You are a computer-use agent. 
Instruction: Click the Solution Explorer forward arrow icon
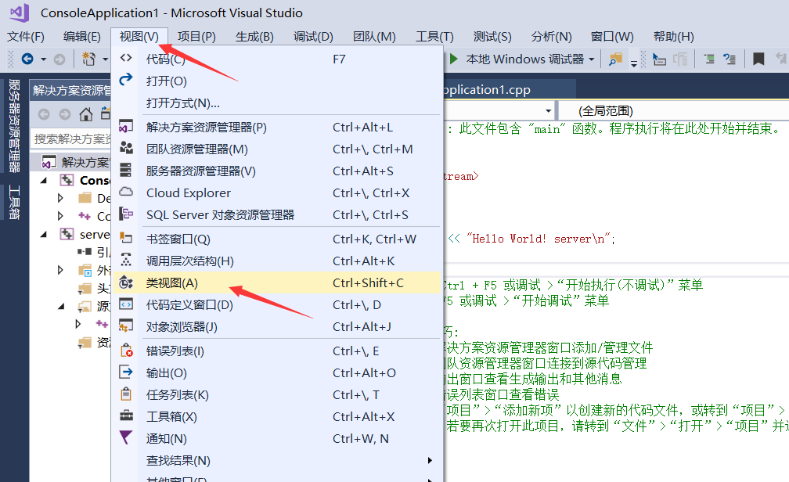pos(65,114)
